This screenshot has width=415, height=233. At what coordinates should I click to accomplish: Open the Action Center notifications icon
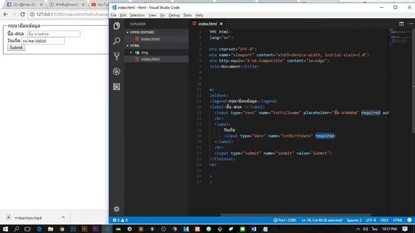click(405, 228)
